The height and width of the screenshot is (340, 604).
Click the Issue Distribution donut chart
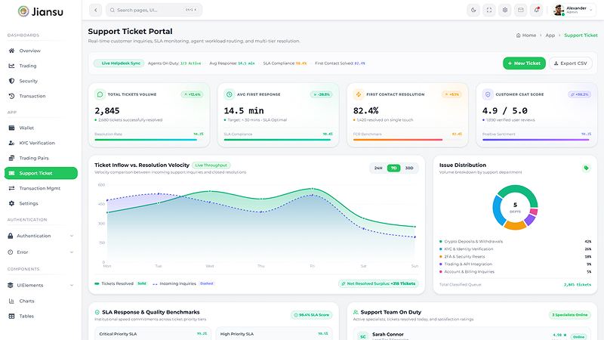coord(515,208)
